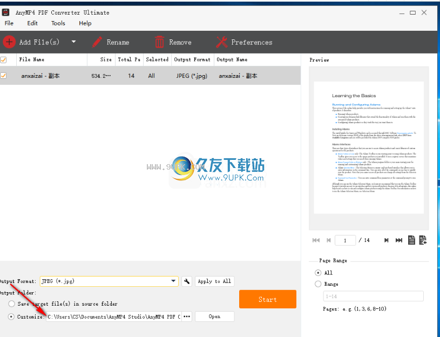Click the Add File(s) label
Screen dimensions: 440x337
pyautogui.click(x=39, y=42)
